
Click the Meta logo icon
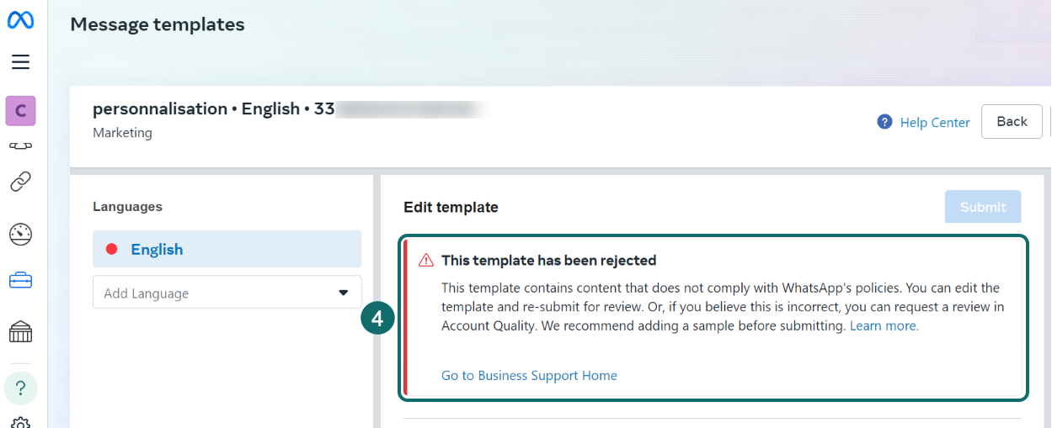(21, 20)
